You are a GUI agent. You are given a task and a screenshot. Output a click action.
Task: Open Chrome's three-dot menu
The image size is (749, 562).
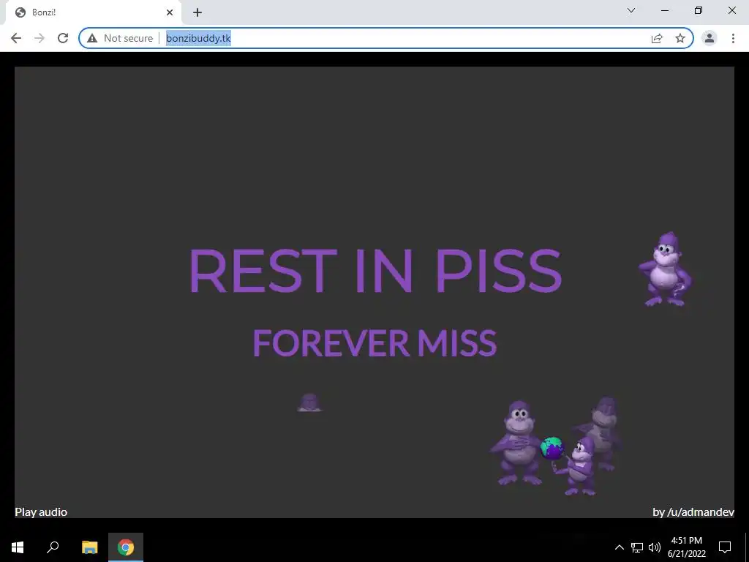tap(733, 38)
